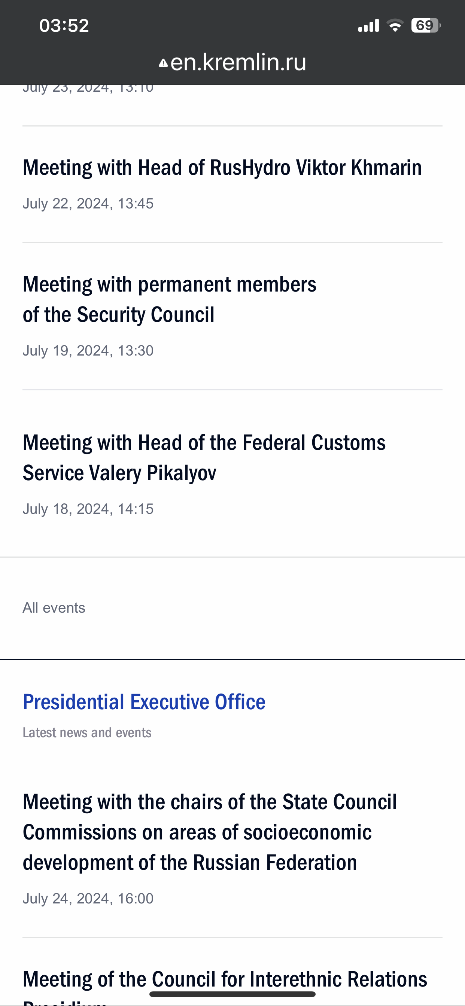Open the All events link
The width and height of the screenshot is (465, 1006).
[x=54, y=608]
